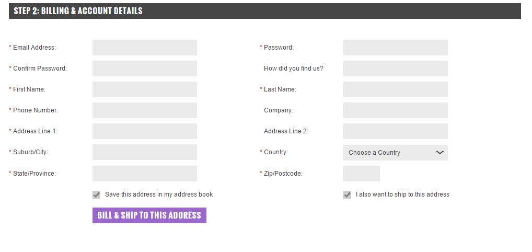532x252 pixels.
Task: Uncheck Save this address in my address book
Action: point(96,194)
